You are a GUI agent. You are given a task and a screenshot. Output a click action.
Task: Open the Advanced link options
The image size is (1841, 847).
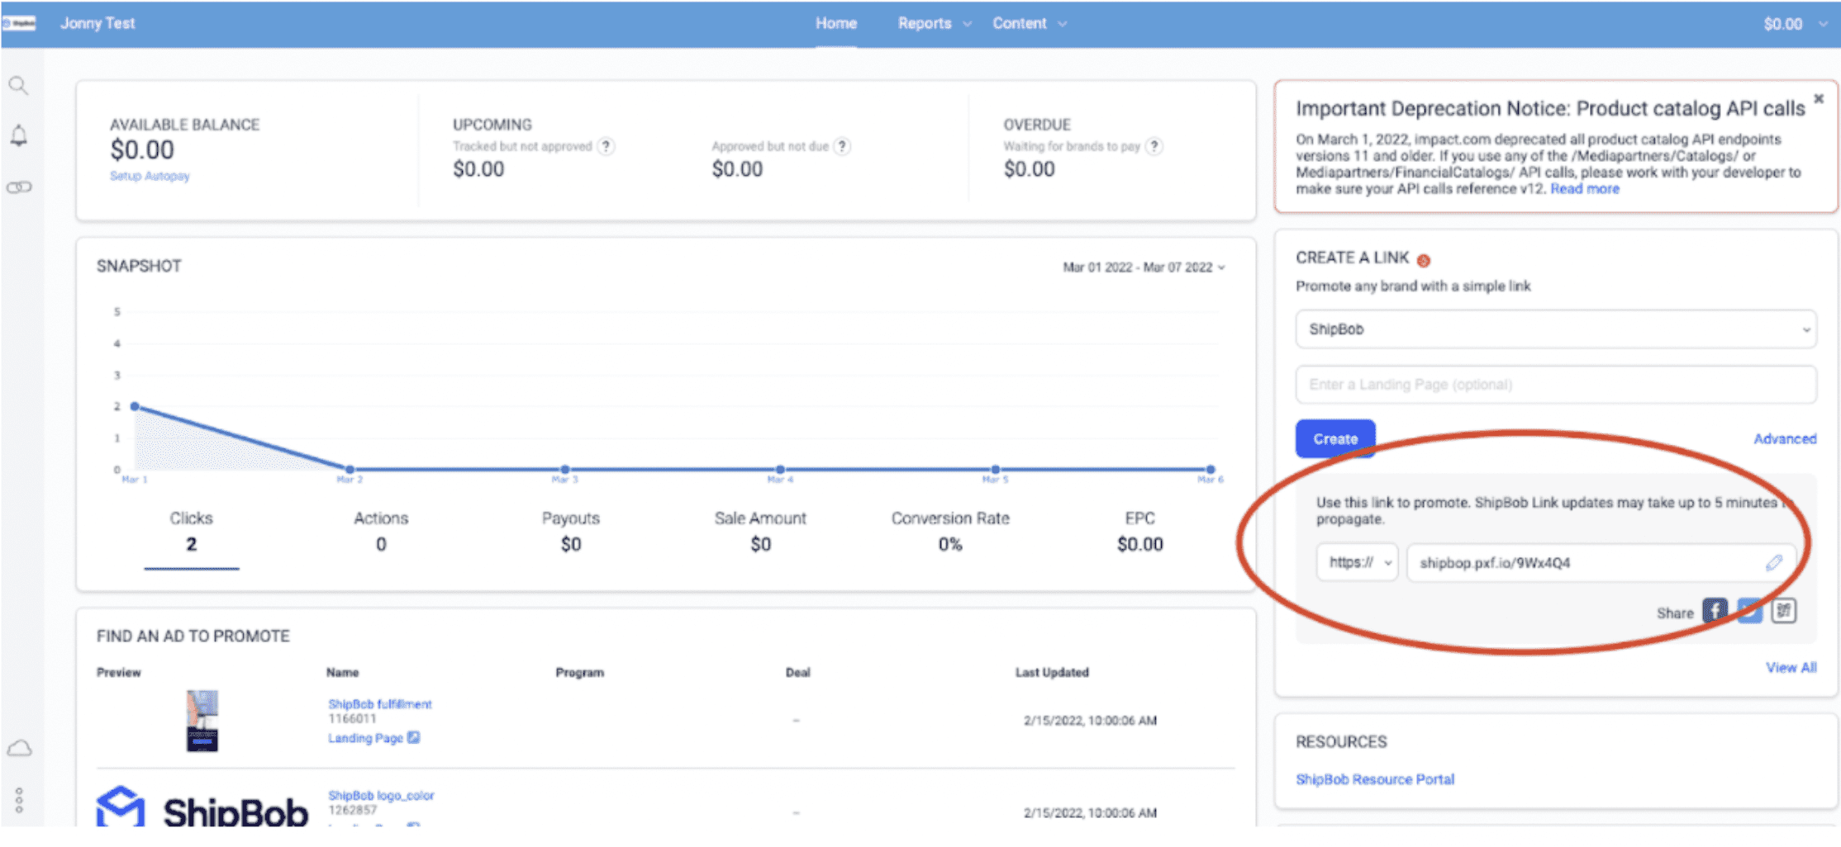1784,439
